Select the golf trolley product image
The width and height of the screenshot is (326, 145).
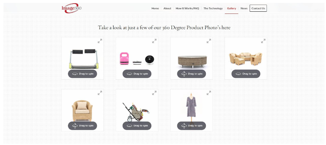click(x=137, y=110)
